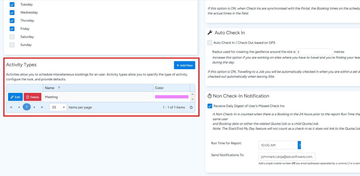
Task: Enable the Saturday checkbox
Action: click(12, 37)
